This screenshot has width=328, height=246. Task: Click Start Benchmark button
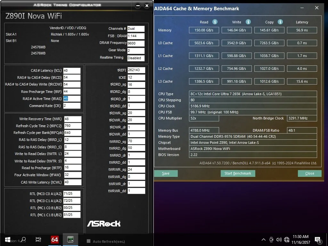238,173
